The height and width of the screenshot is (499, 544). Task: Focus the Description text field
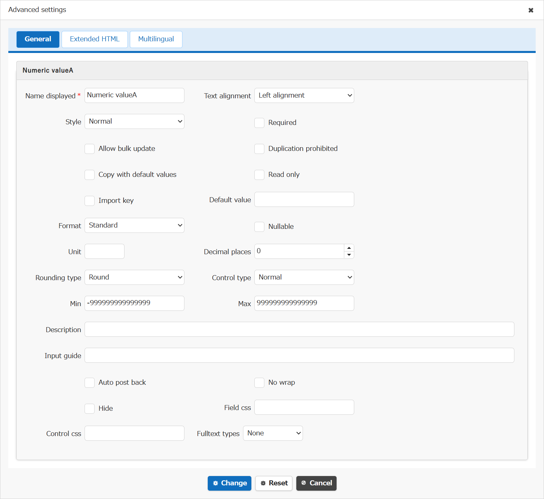click(x=299, y=329)
